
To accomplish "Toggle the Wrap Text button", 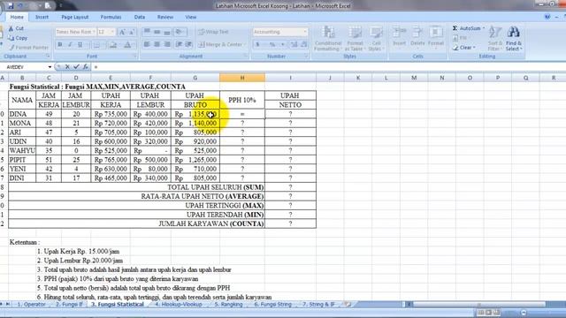I will coord(214,32).
